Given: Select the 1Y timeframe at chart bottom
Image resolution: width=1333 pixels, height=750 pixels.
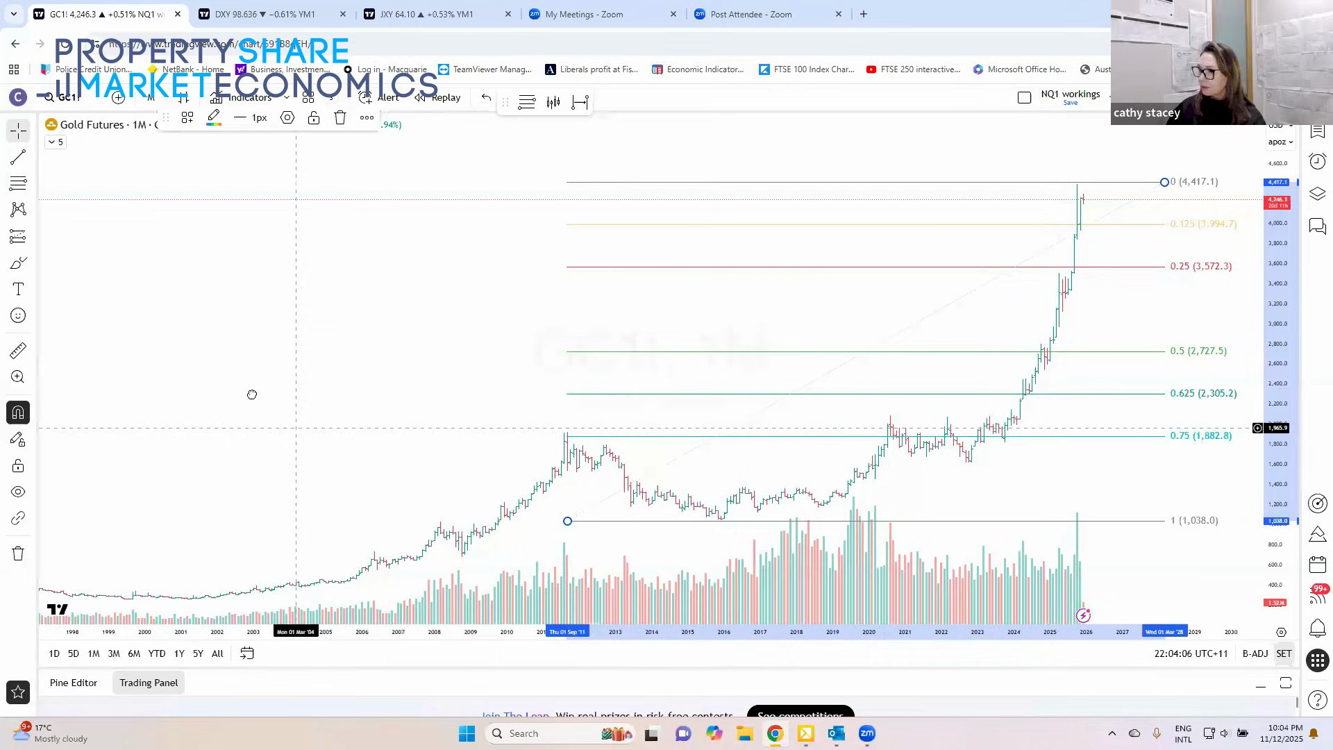Looking at the screenshot, I should (179, 653).
